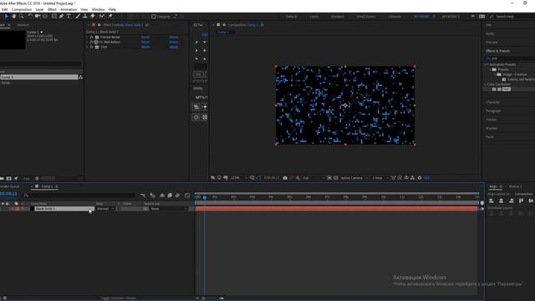Click Toggle Switches / Modes button
This screenshot has width=535, height=301.
118,298
